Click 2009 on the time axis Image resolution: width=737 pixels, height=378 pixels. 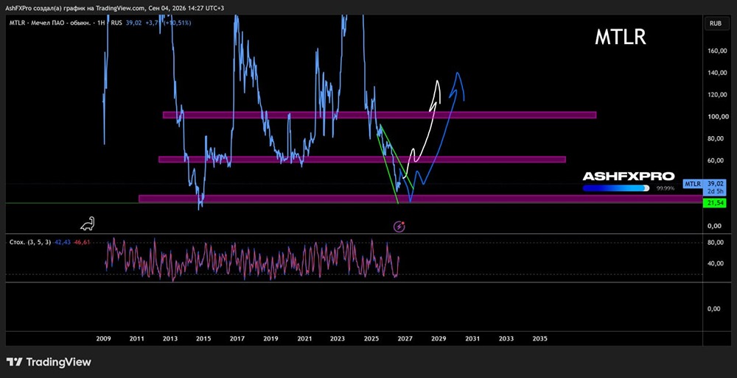(103, 338)
